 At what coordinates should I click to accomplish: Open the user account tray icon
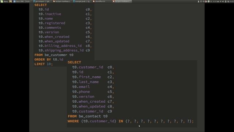point(199,1)
